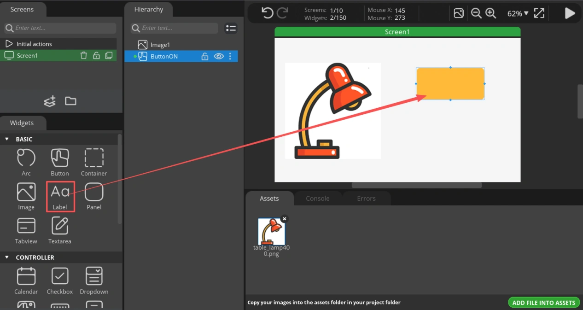Zoom out of the canvas

tap(476, 13)
